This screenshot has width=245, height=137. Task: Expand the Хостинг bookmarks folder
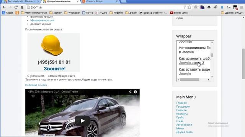(56, 13)
